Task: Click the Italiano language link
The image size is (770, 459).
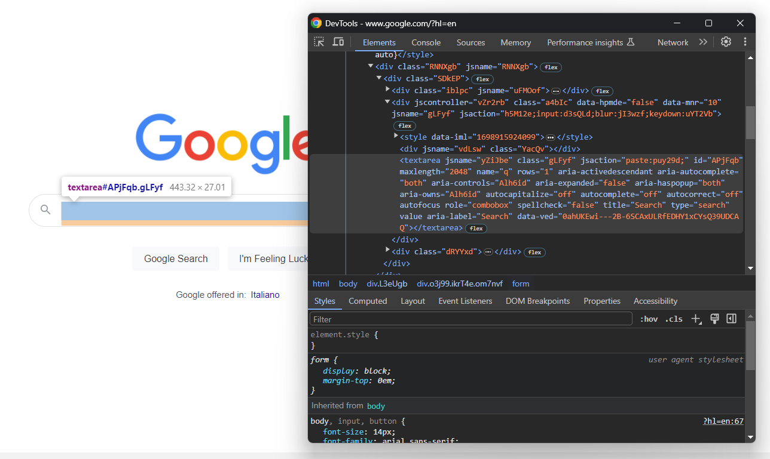Action: (265, 295)
